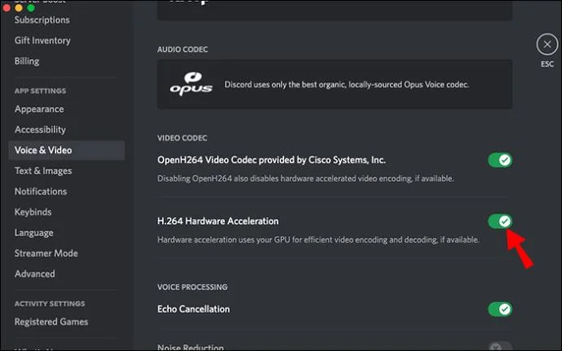Viewport: 562px width, 351px height.
Task: Open Appearance settings
Action: [39, 109]
